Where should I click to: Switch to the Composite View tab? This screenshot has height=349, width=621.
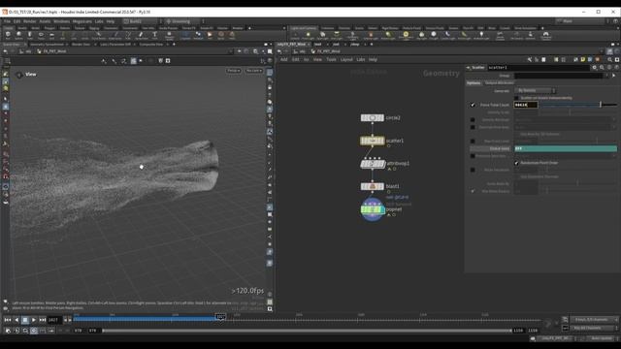pos(151,45)
